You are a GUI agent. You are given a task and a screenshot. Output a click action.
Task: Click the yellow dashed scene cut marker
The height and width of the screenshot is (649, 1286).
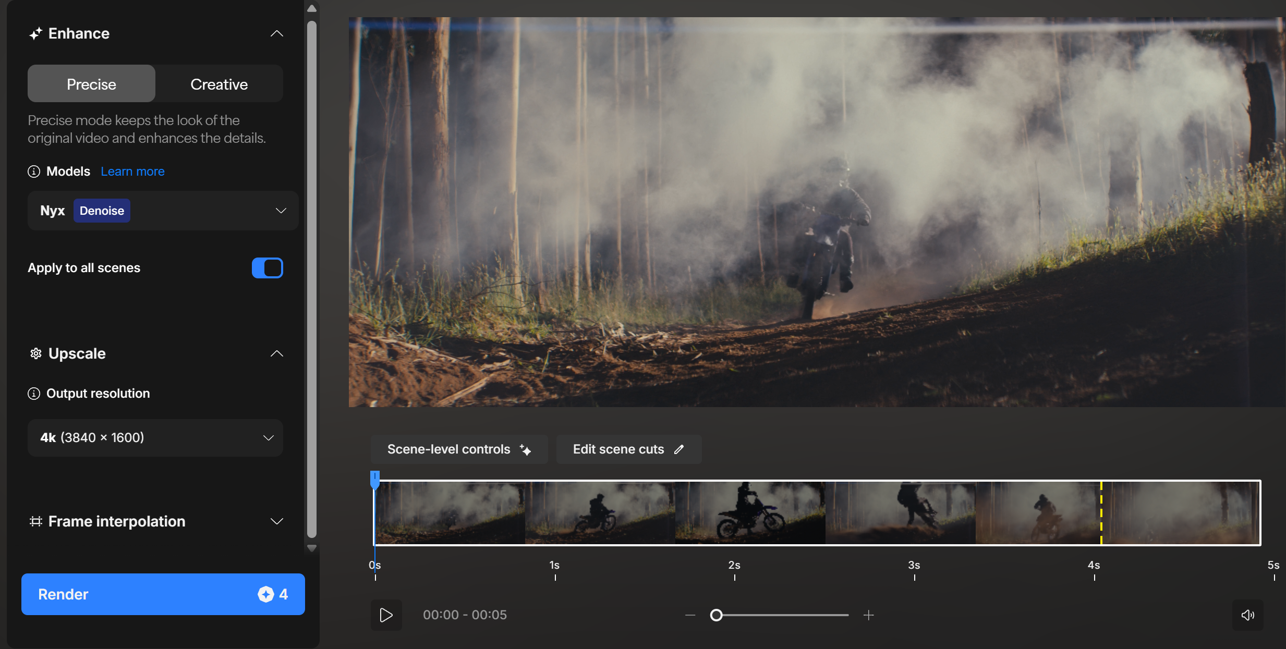click(1101, 513)
